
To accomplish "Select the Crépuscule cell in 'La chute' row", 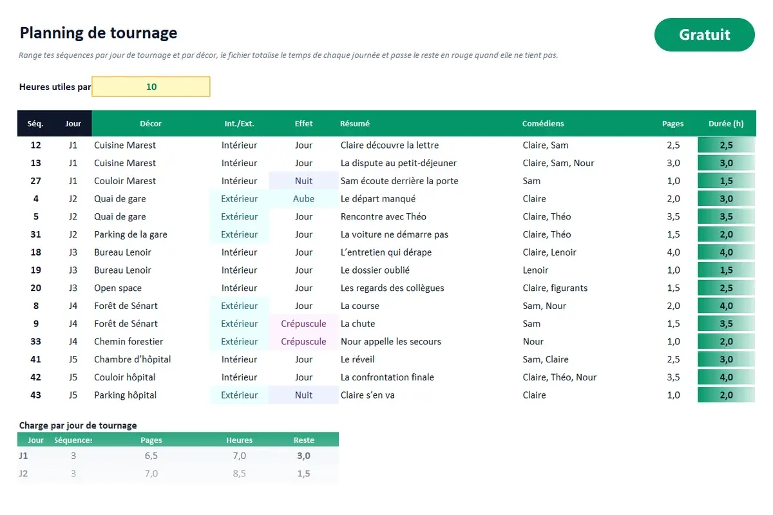I will 304,324.
